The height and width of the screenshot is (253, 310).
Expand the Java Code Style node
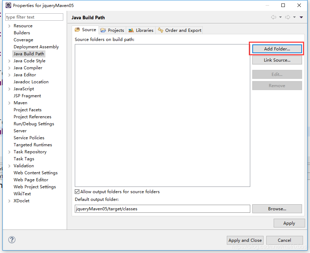[x=9, y=61]
